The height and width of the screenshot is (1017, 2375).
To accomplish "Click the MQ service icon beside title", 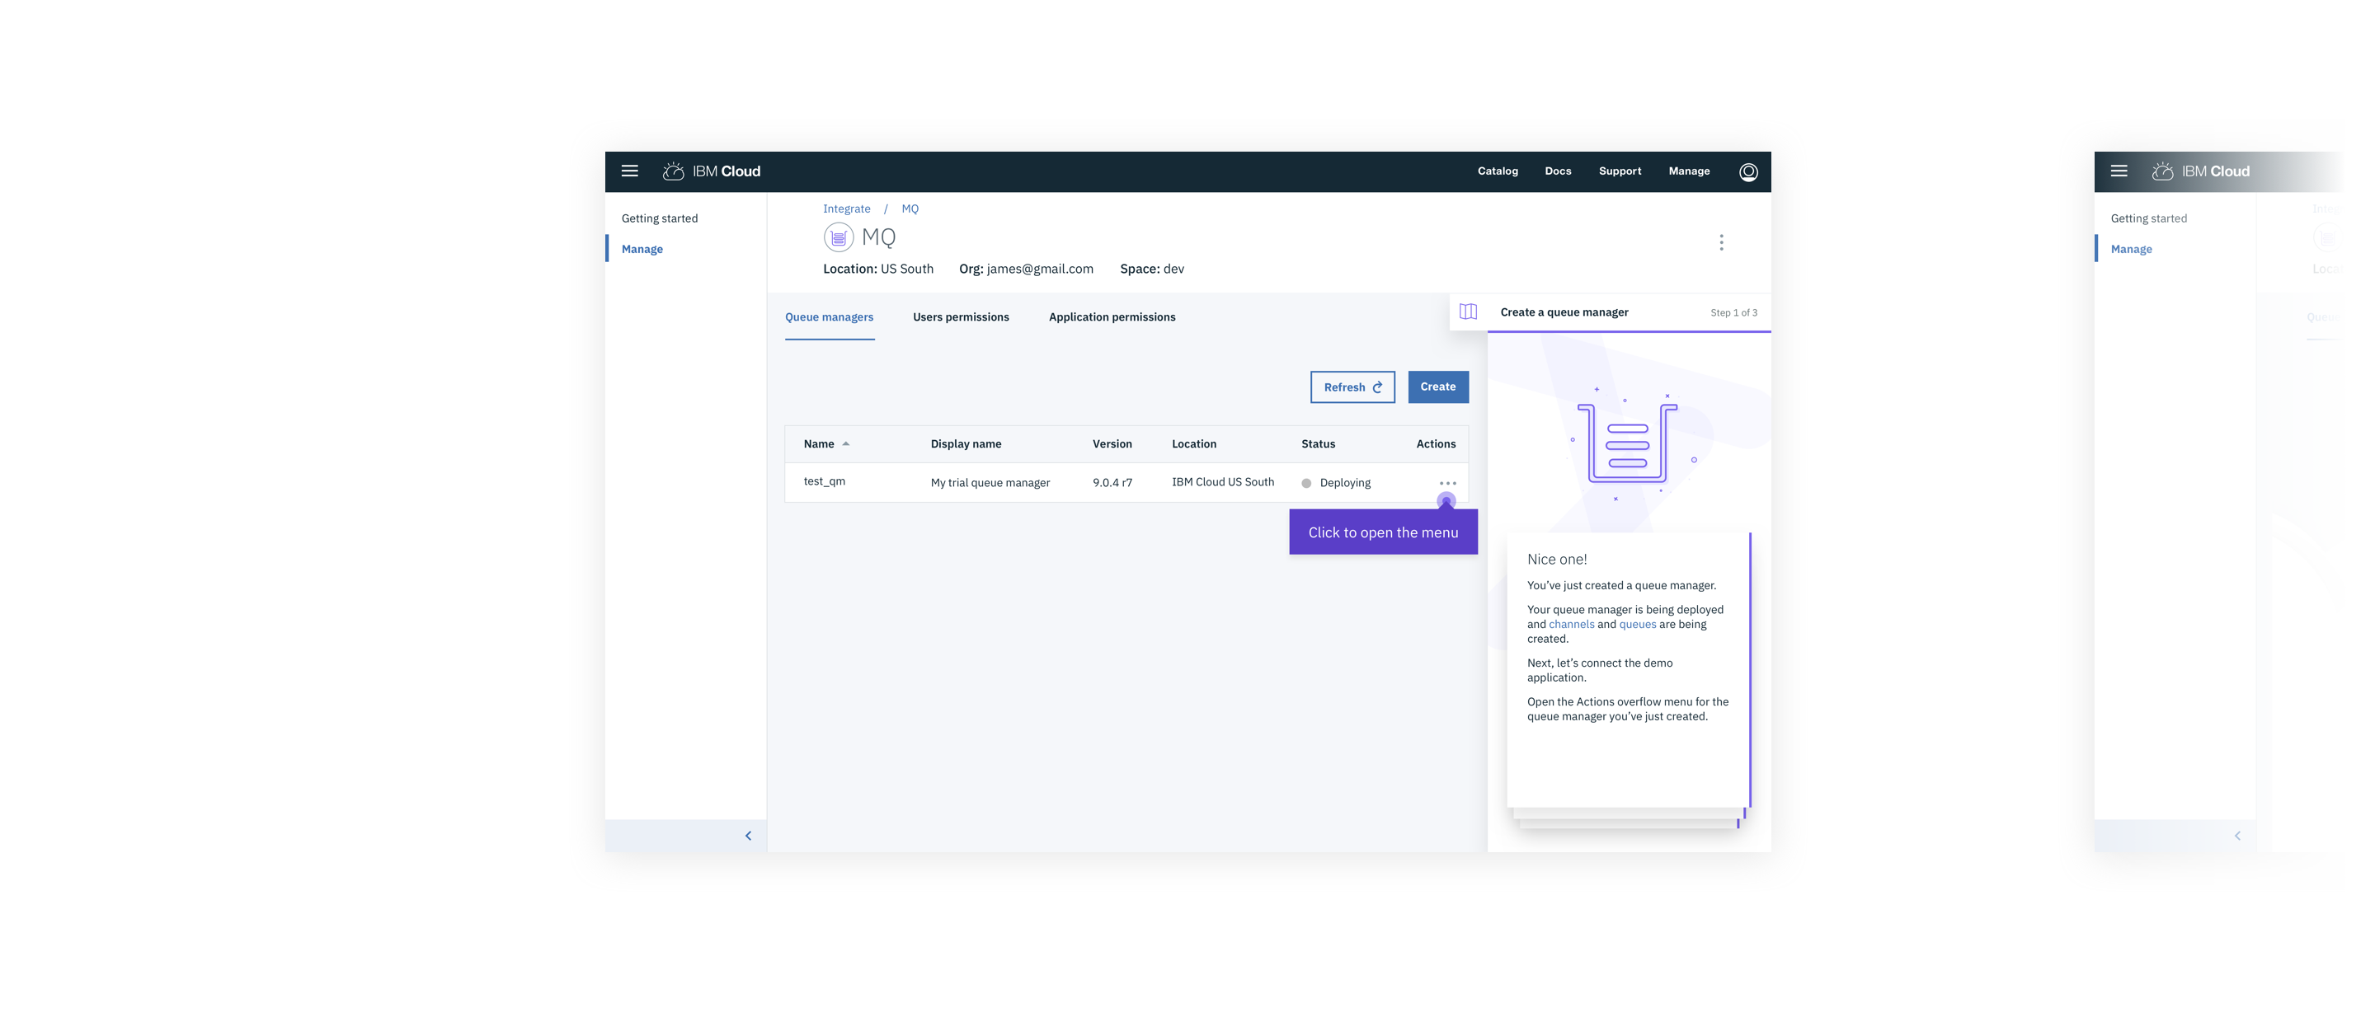I will point(838,237).
